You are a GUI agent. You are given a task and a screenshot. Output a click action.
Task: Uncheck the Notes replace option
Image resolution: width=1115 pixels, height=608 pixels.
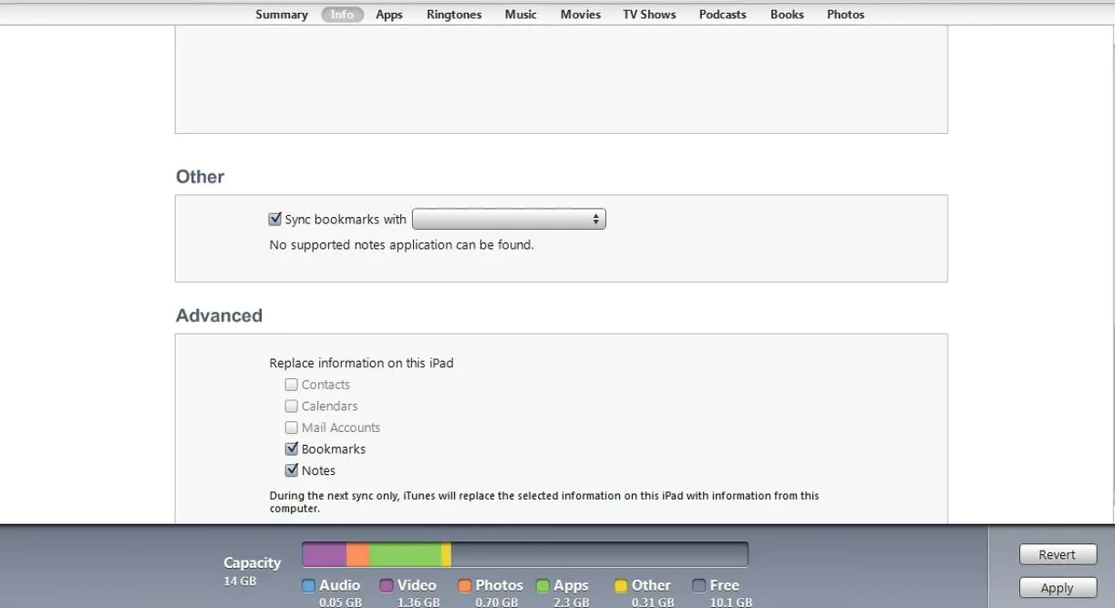pos(292,471)
